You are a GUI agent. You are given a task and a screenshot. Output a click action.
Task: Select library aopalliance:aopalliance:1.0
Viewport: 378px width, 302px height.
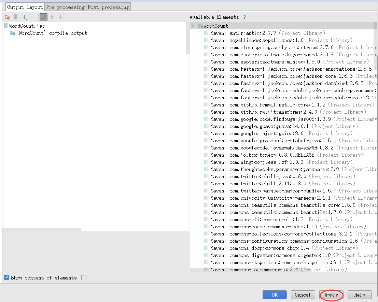tap(278, 40)
